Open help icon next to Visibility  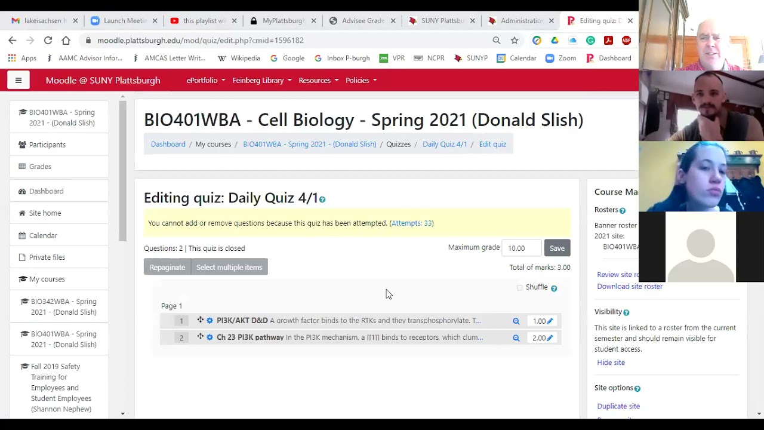(626, 312)
